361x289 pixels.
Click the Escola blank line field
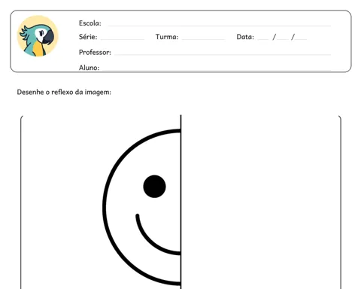tap(220, 26)
